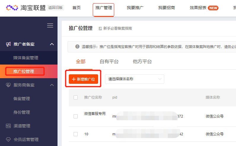
Task: Check the checkbox for row 10
Action: coord(76,134)
